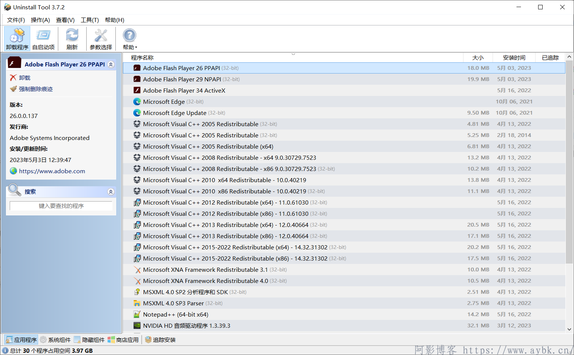Open the 帮助 toolbar dropdown arrow
This screenshot has width=574, height=355.
click(x=136, y=47)
